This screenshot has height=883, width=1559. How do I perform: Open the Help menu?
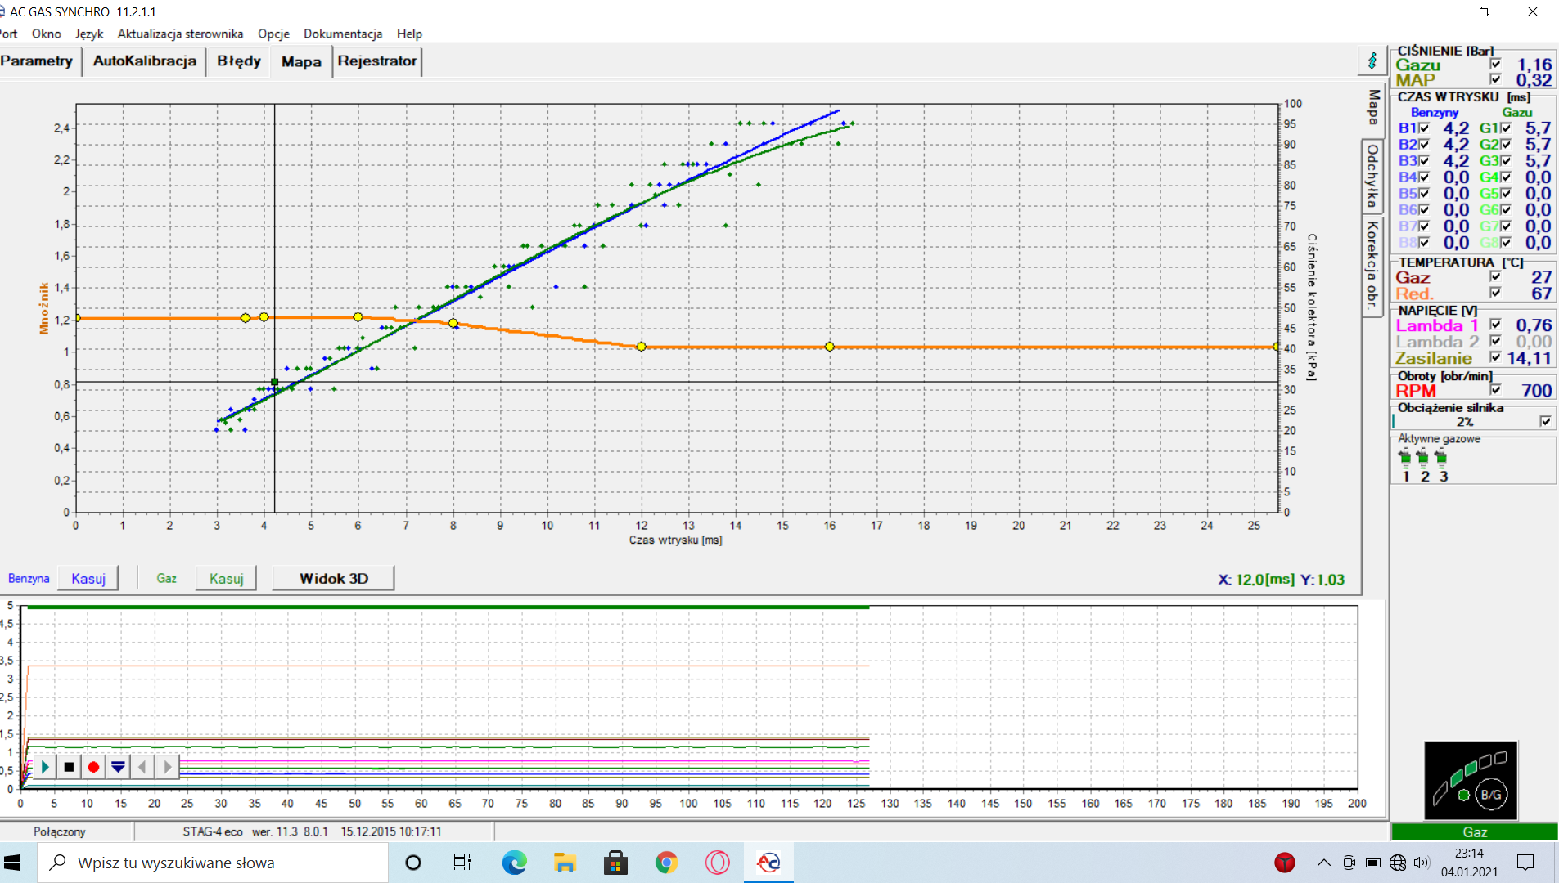(409, 34)
